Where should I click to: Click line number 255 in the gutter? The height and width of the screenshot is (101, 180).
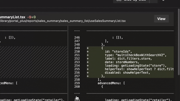coord(77,69)
